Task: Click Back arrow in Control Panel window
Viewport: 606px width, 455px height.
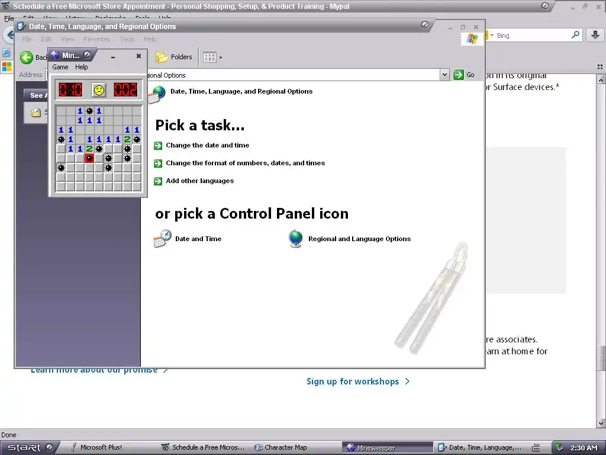Action: point(27,57)
